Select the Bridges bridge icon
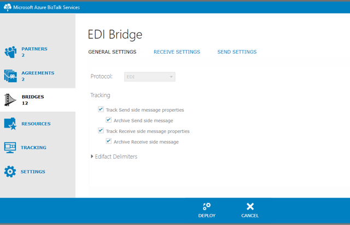The height and width of the screenshot is (225, 350). (10, 100)
